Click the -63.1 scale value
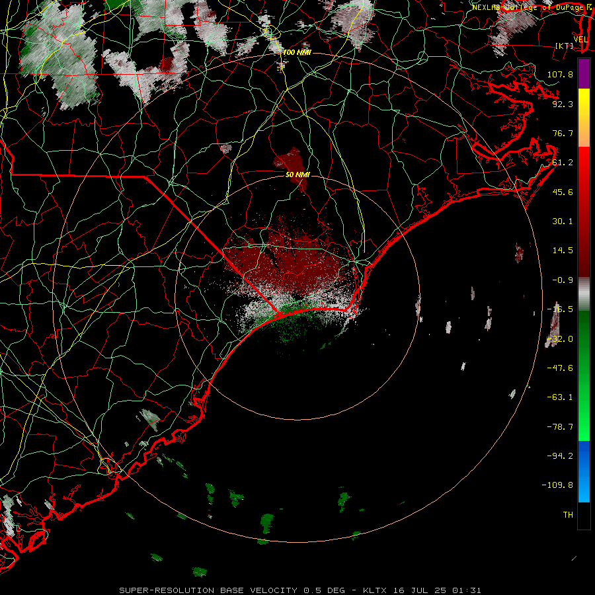Viewport: 595px width, 595px height. (x=560, y=397)
